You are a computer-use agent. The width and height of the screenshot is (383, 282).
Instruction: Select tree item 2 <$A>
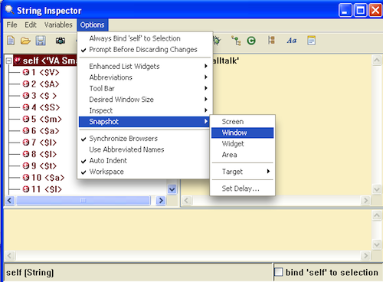coord(45,84)
